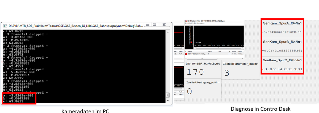This screenshot has height=113, width=319.
Task: Click the Raster column header in plotter table
Action: click(234, 51)
